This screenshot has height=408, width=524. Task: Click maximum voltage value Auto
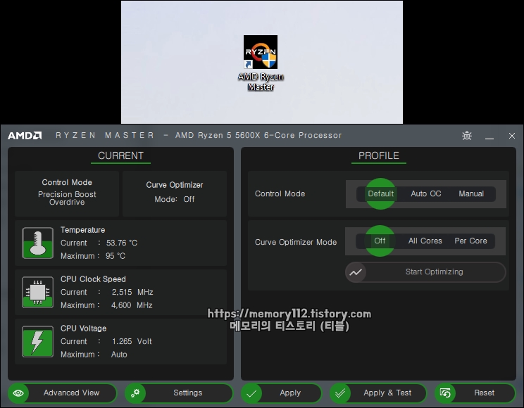point(119,355)
